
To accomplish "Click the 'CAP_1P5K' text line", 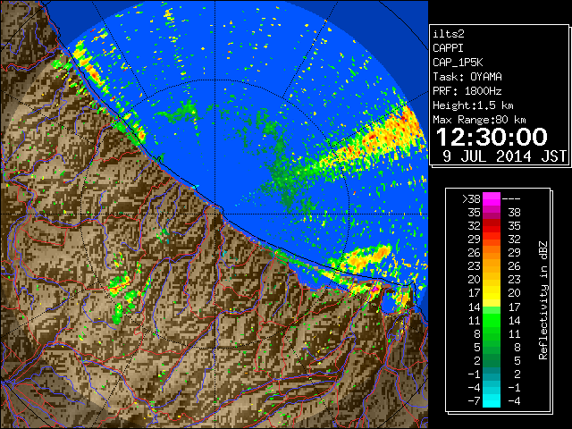I will click(458, 63).
